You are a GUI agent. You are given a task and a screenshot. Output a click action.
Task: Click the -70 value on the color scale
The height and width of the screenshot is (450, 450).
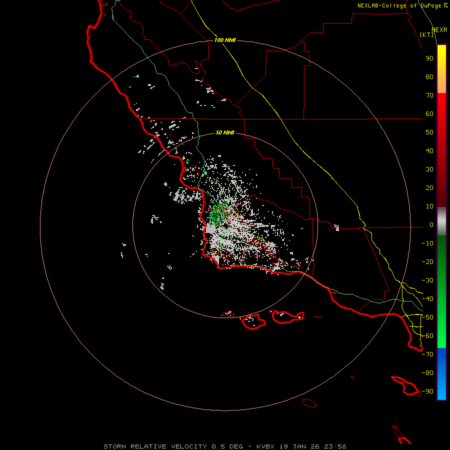tap(427, 354)
